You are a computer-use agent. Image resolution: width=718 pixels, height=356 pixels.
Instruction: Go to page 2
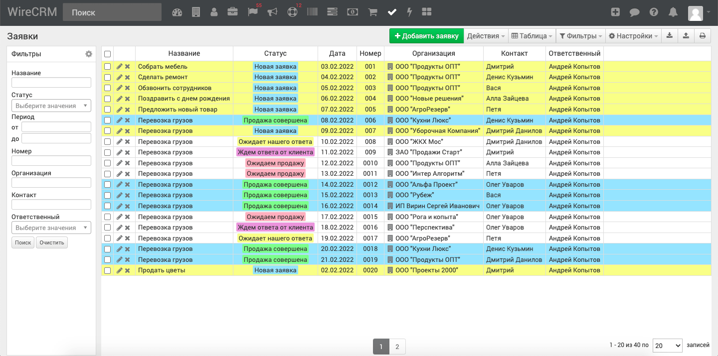tap(397, 347)
